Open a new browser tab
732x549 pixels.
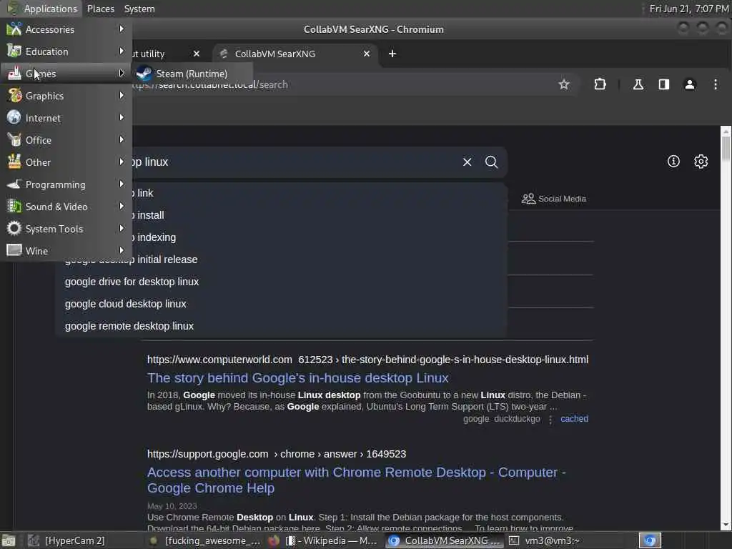pos(392,54)
